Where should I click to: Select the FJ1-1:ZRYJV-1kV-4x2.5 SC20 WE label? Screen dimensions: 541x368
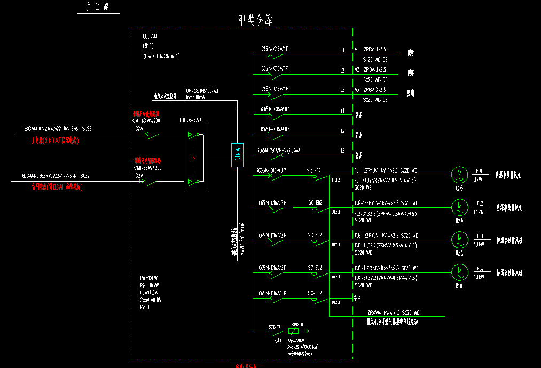pos(386,170)
